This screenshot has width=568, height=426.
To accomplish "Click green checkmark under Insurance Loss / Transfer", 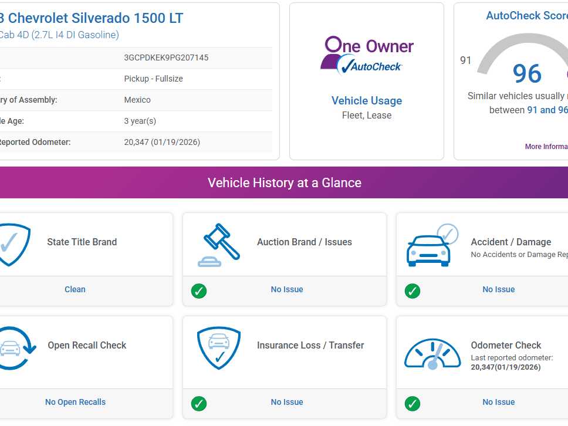I will [x=199, y=403].
